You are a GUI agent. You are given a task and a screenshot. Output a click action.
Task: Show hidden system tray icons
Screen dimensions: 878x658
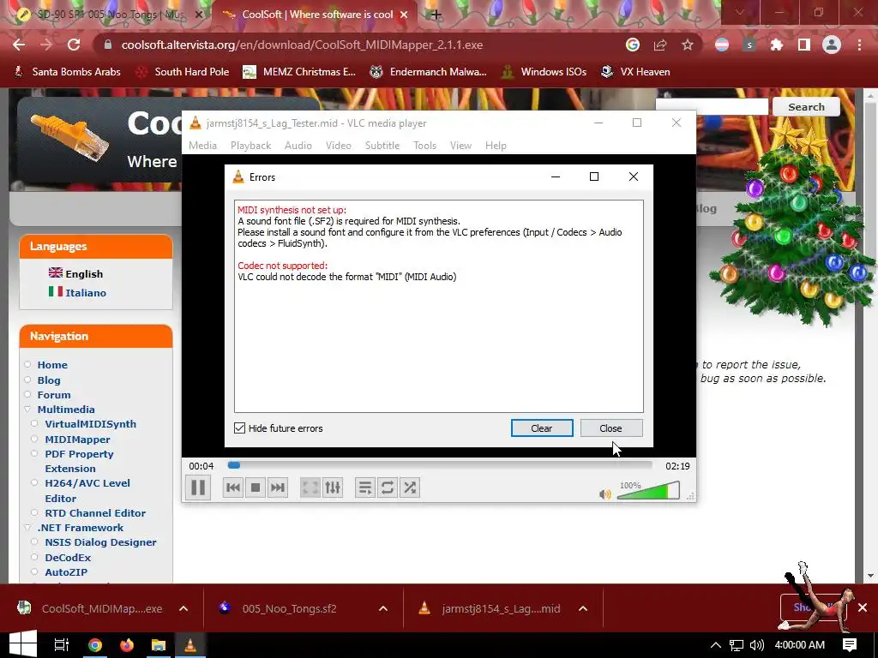pyautogui.click(x=716, y=644)
